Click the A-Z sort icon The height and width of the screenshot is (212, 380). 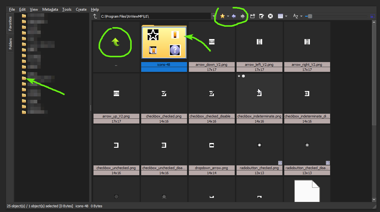296,16
